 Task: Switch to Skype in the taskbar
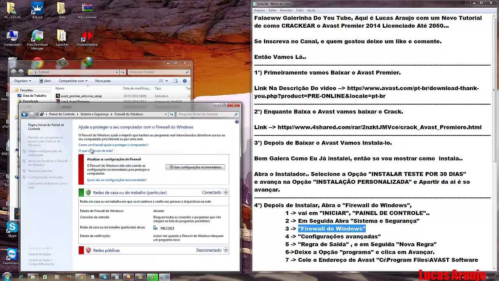point(104,277)
